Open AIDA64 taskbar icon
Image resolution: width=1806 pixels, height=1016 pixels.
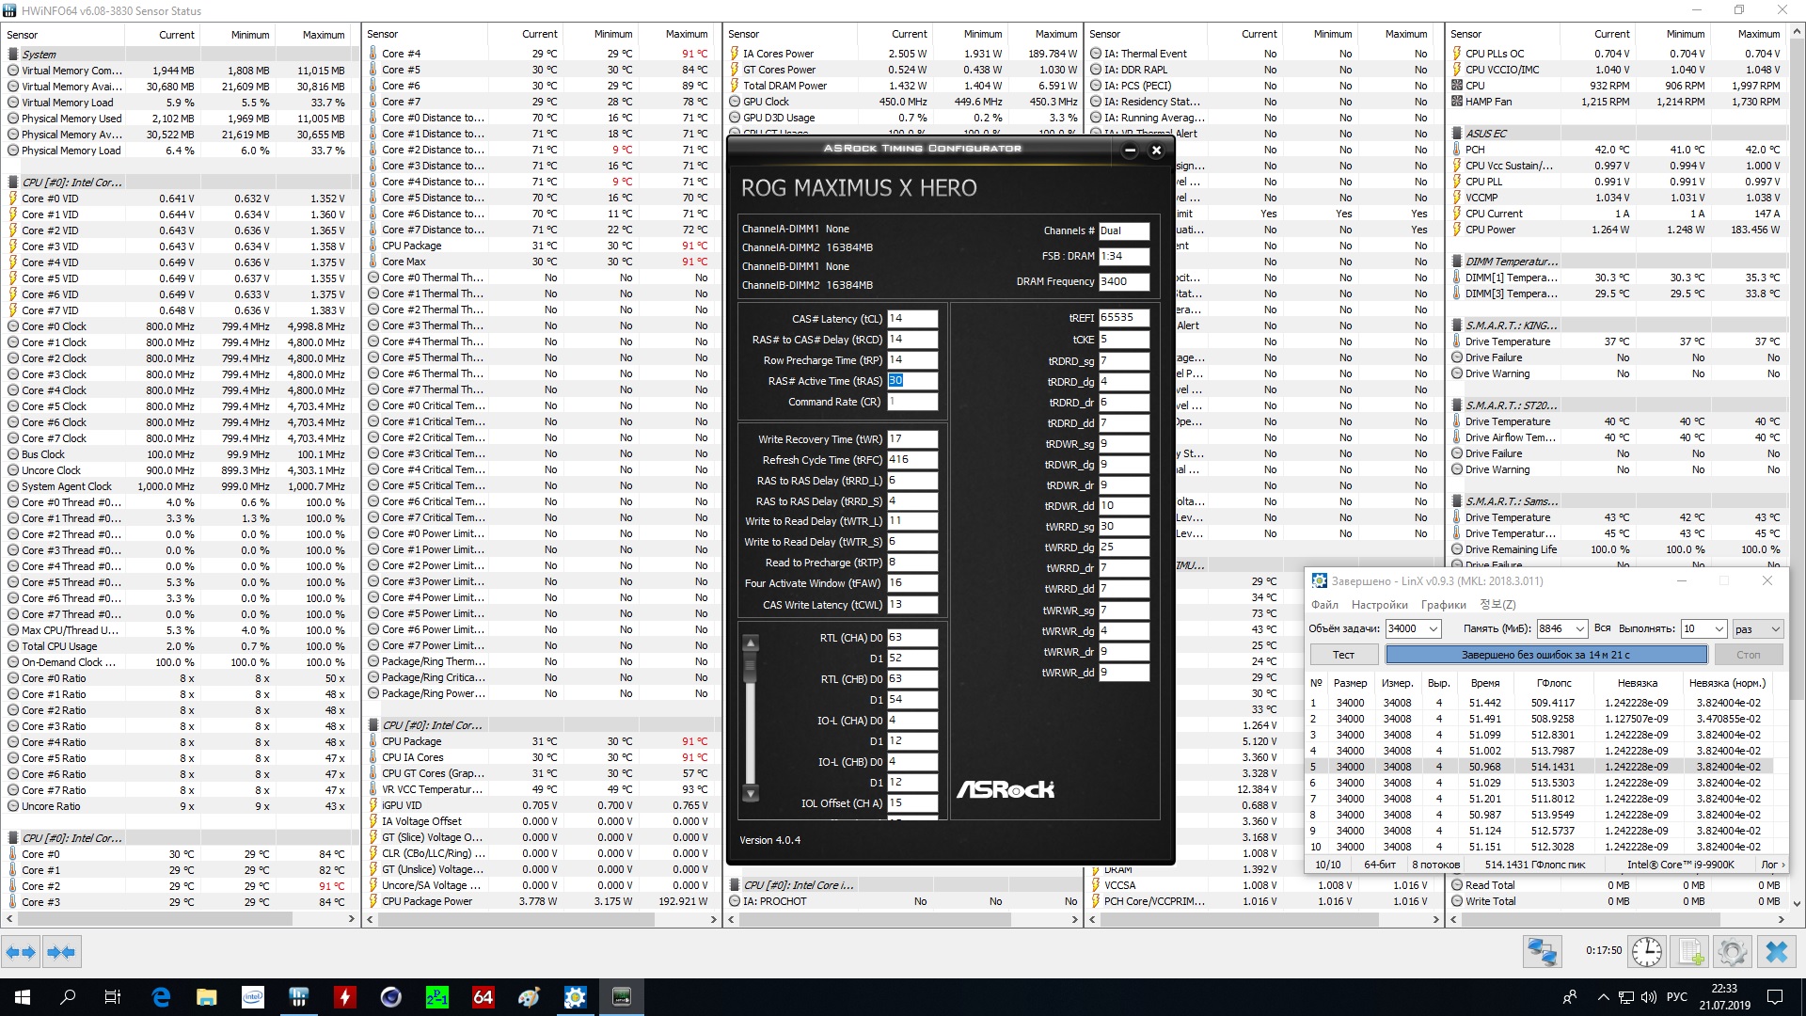click(x=483, y=997)
